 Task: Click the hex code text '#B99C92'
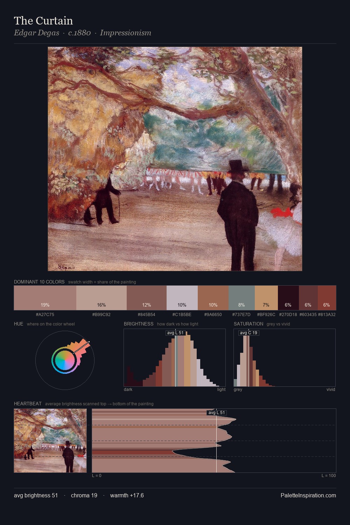point(101,315)
